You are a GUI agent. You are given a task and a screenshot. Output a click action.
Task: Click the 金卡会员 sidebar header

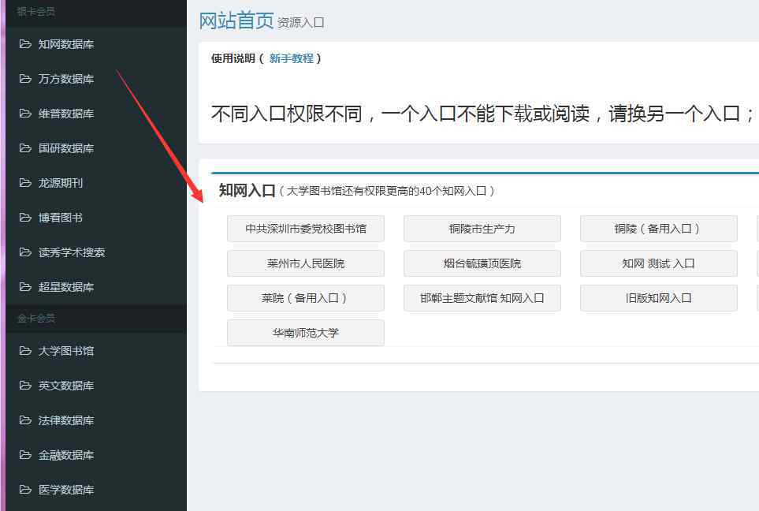(35, 319)
